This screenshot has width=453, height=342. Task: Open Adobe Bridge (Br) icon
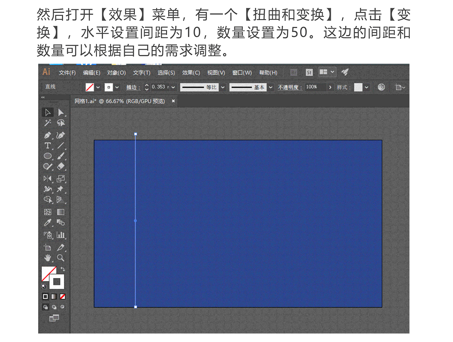[x=294, y=73]
